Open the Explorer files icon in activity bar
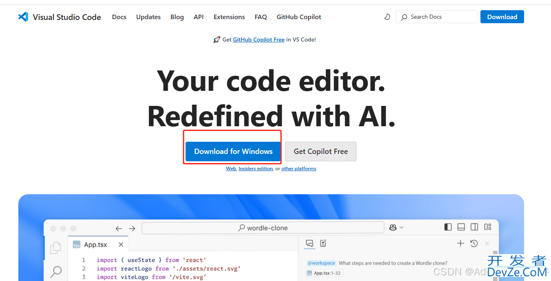Viewport: 551px width, 281px height. coord(55,248)
